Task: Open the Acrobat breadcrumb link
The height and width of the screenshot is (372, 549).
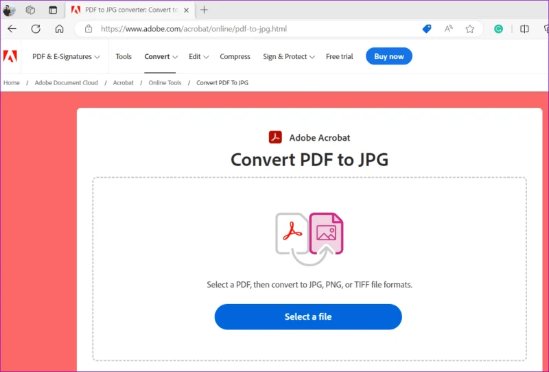Action: (124, 82)
